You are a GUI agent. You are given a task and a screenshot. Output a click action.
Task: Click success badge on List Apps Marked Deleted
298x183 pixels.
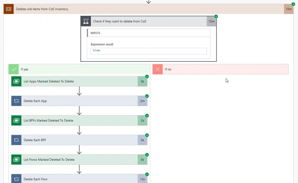[x=147, y=77]
